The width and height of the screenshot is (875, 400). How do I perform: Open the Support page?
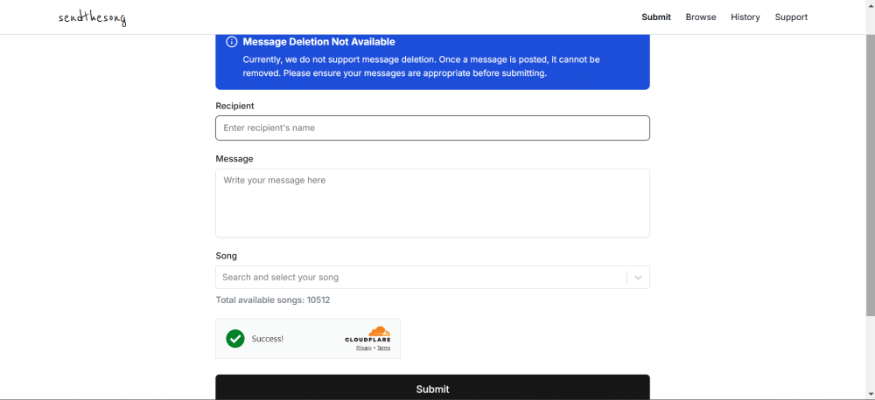click(x=791, y=17)
